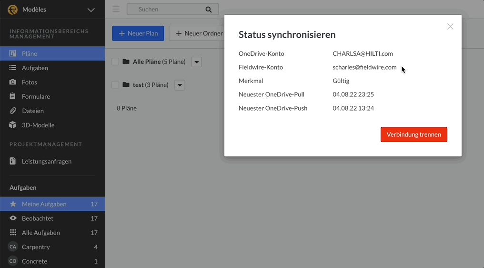Click the Neuer Plan button
Viewport: 484px width, 268px height.
click(138, 33)
